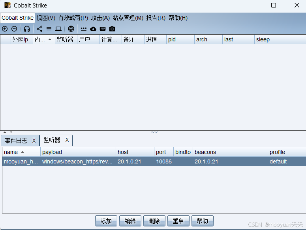Open the 站点管理(M) menu
The image size is (306, 230).
128,18
